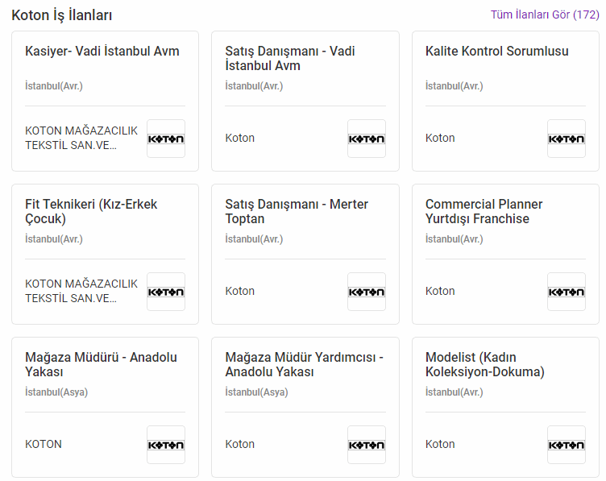This screenshot has height=481, width=606.
Task: Click Koton logo in Satış Danışmanı Vadi card
Action: [x=366, y=139]
